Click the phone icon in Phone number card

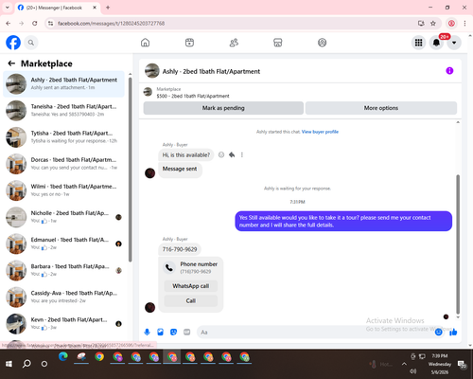click(x=169, y=268)
